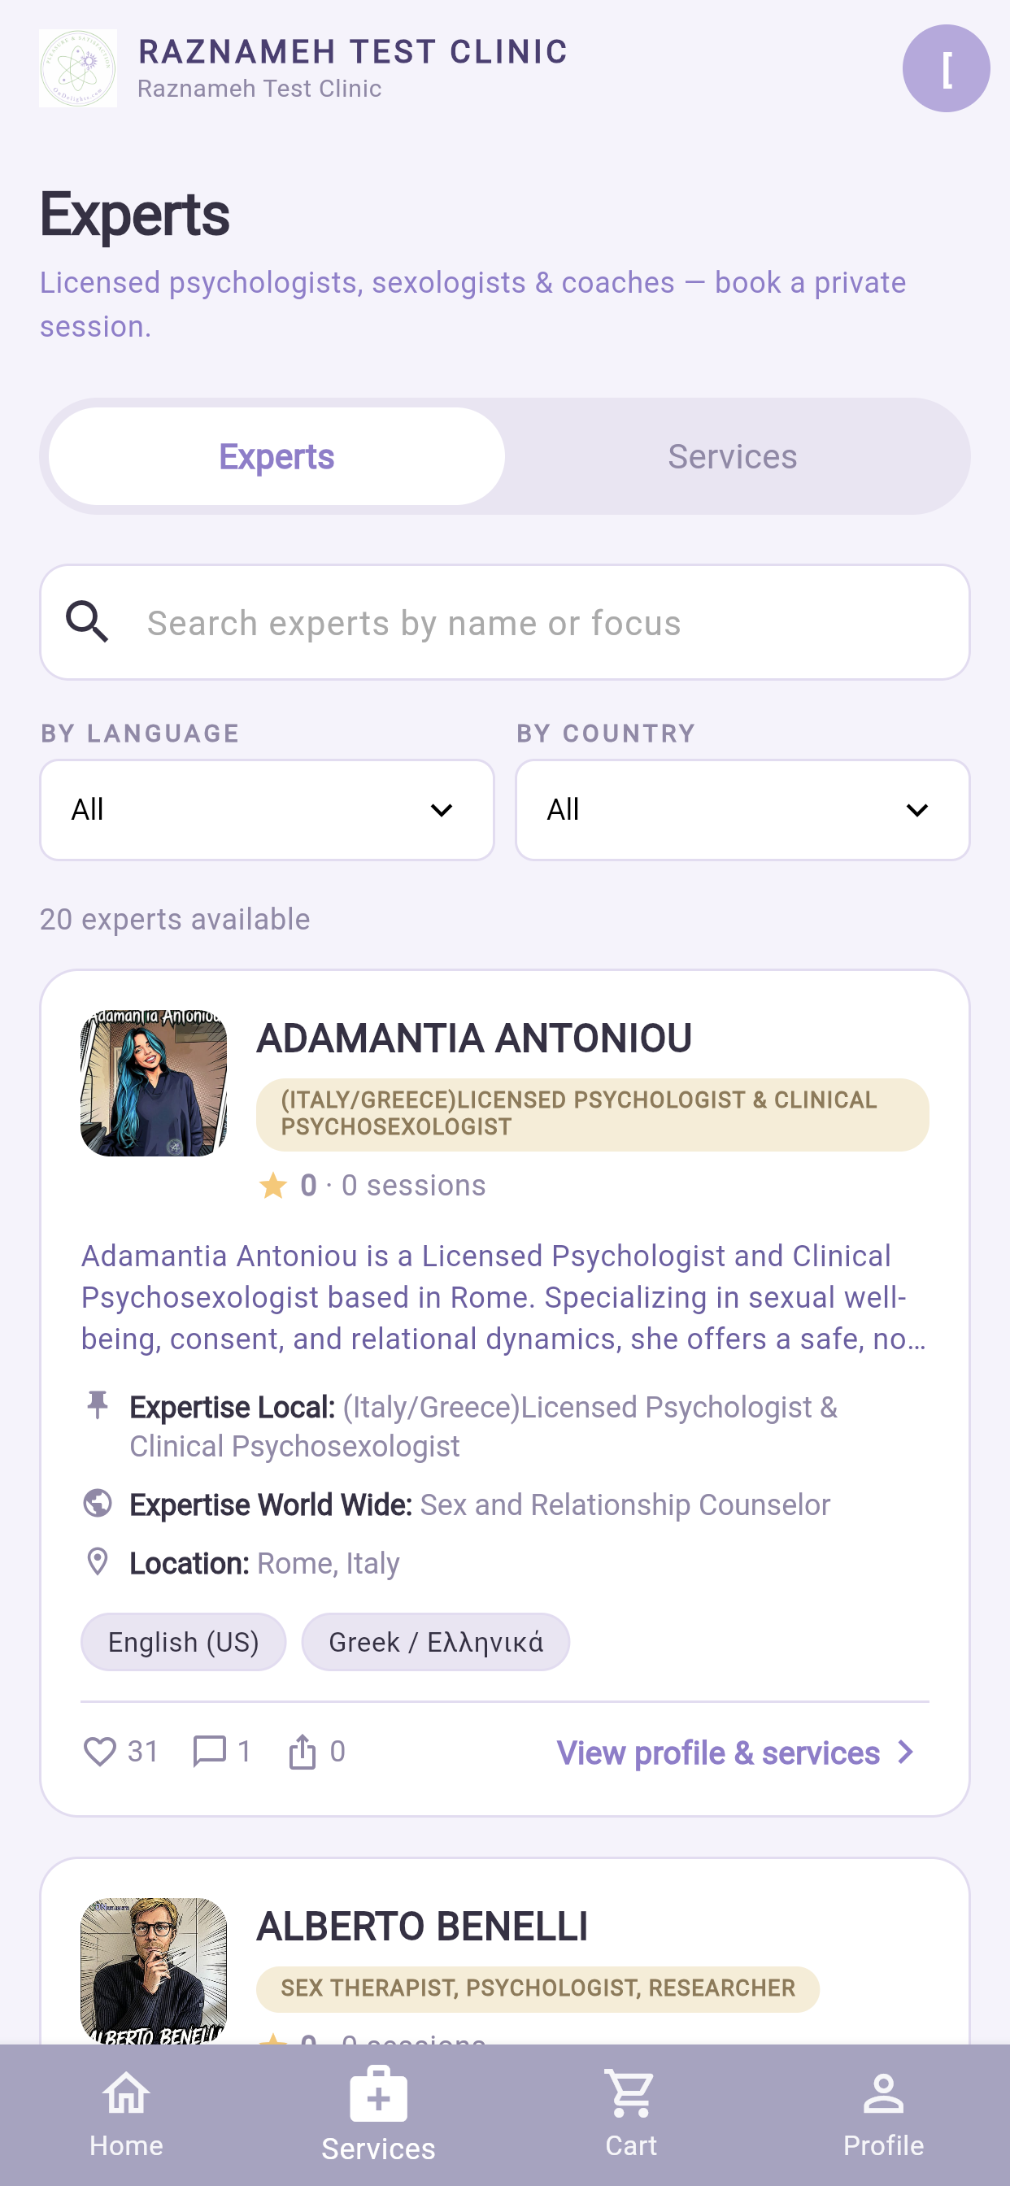Screen dimensions: 1010x2186
Task: Open the Raznameh Test Clinic logo
Action: pyautogui.click(x=78, y=67)
